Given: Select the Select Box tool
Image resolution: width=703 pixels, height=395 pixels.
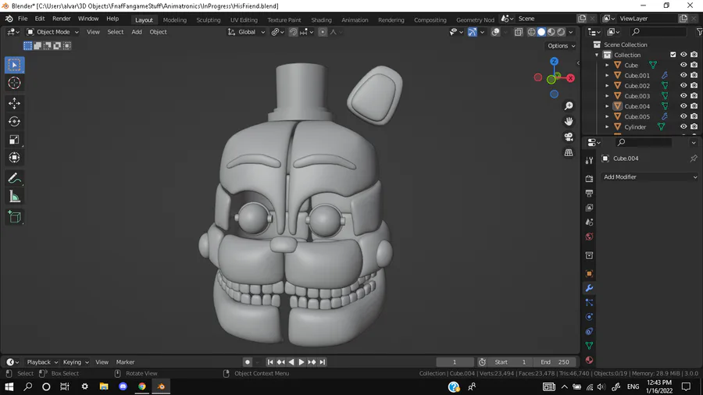Looking at the screenshot, I should point(14,65).
